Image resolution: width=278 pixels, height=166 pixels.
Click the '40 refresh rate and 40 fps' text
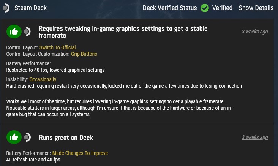click(x=33, y=160)
